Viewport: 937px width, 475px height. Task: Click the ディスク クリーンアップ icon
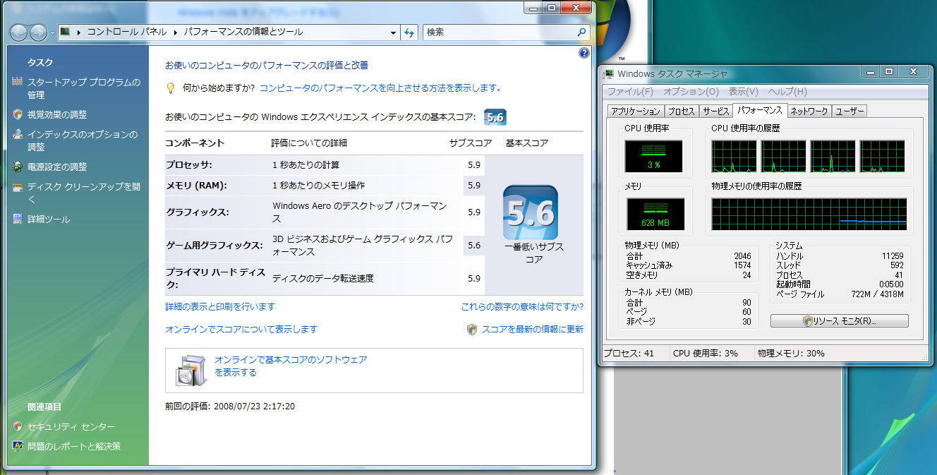[x=18, y=187]
